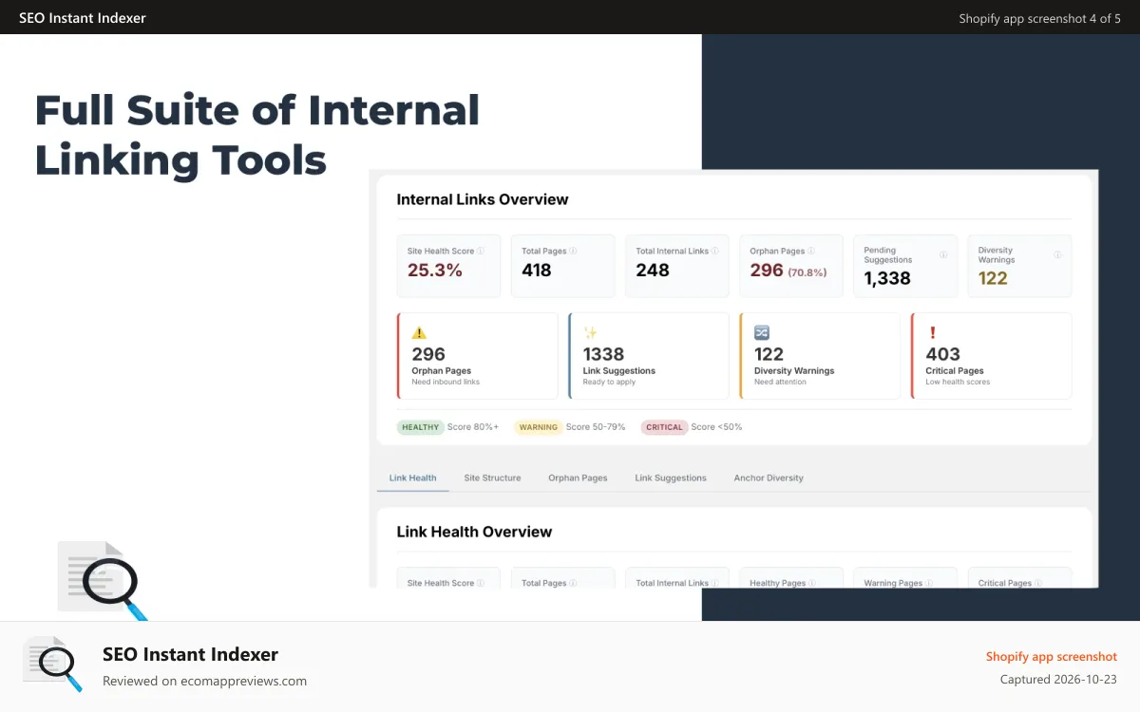The width and height of the screenshot is (1140, 712).
Task: Click the red CRITICAL legend badge
Action: tap(664, 427)
